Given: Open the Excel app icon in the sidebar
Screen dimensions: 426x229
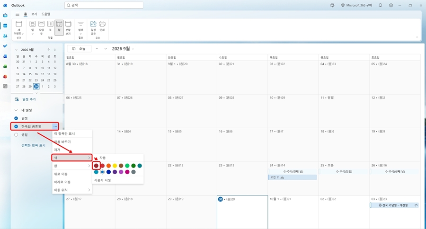Looking at the screenshot, I should click(x=5, y=66).
